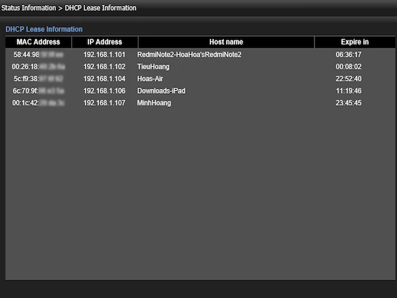Screen dimensions: 397x298
Task: Click the Hoas-Air host name
Action: coord(150,79)
